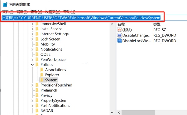This screenshot has height=115, width=187.
Task: Open the 编辑(E) menu
Action: coord(22,12)
